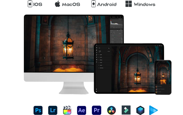Screen dimensions: 183x115
Task: Tap the edit sliders icon atop tablet sidebar
Action: point(97,48)
